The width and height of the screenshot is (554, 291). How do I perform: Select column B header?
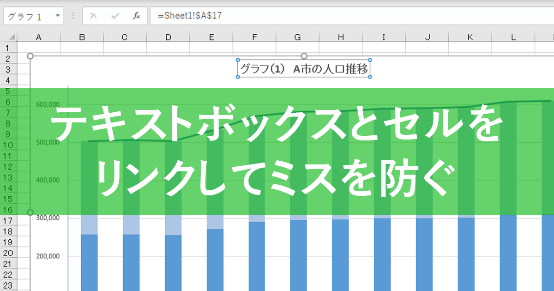(x=82, y=37)
